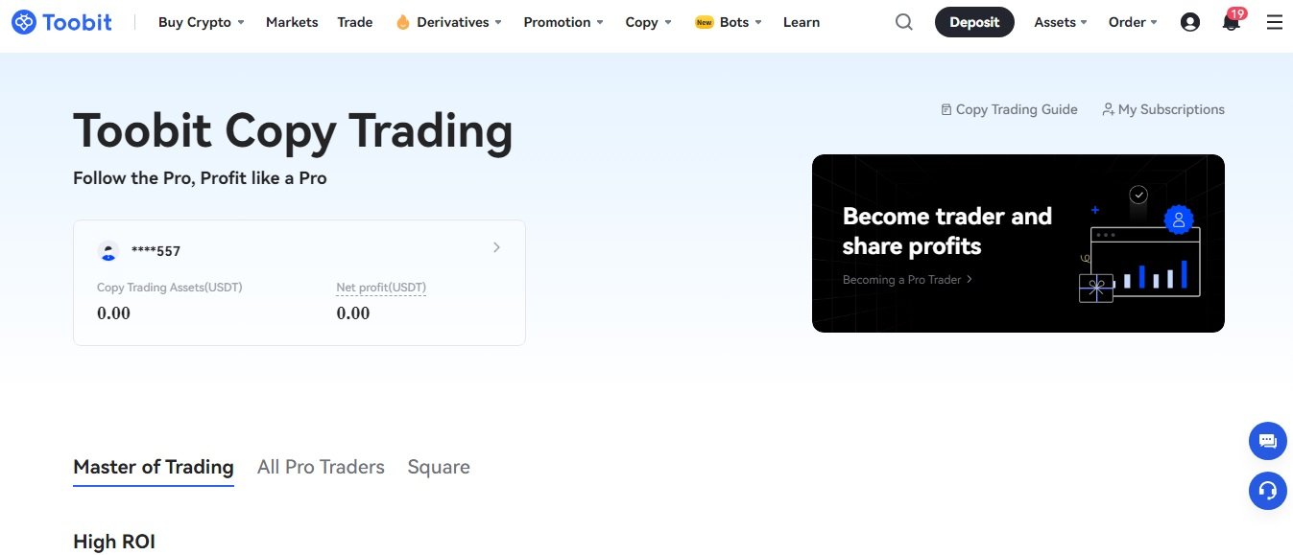Screen dimensions: 1293x555
Task: Click the account avatar beside ****557
Action: tap(108, 251)
